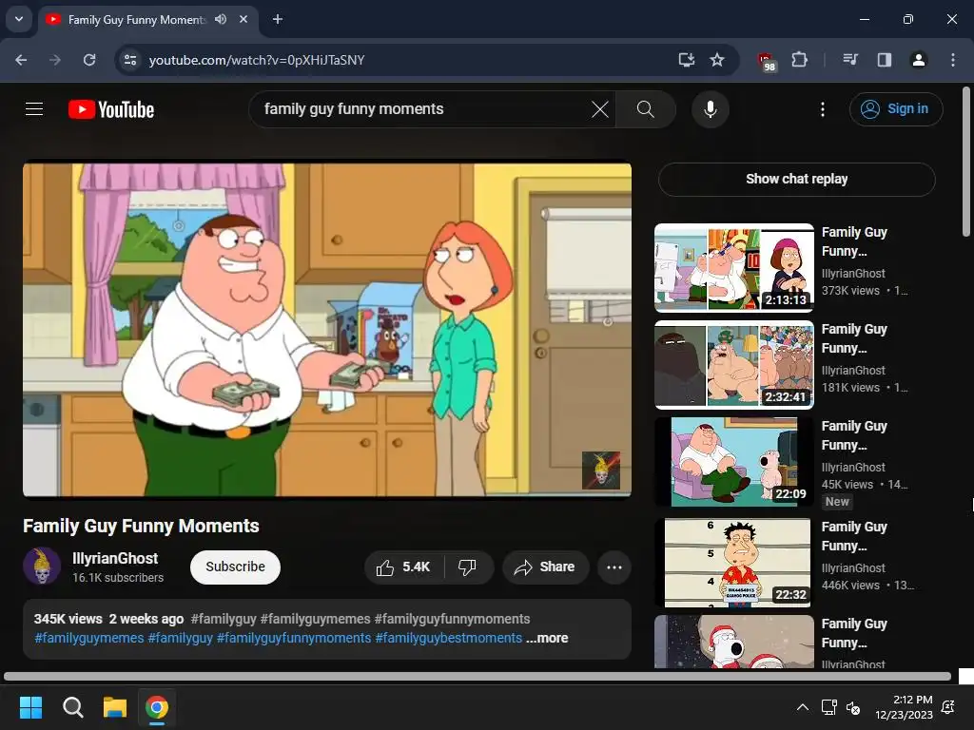Image resolution: width=974 pixels, height=730 pixels.
Task: Open the 2:13:13 Family Guy video thumbnail
Action: (734, 267)
